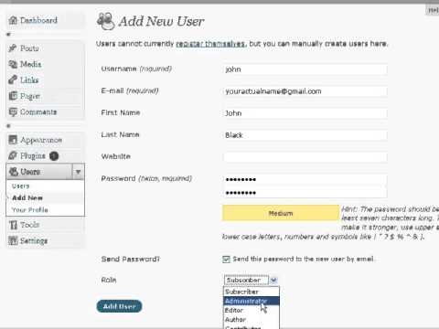Click the Plugins update count badge
The height and width of the screenshot is (329, 439).
[54, 156]
